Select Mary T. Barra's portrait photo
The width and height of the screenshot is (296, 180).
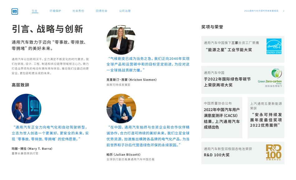click(x=26, y=109)
